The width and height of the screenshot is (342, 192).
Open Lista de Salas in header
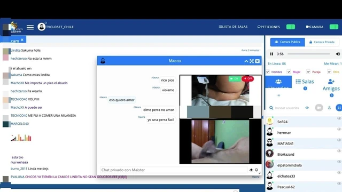[233, 27]
